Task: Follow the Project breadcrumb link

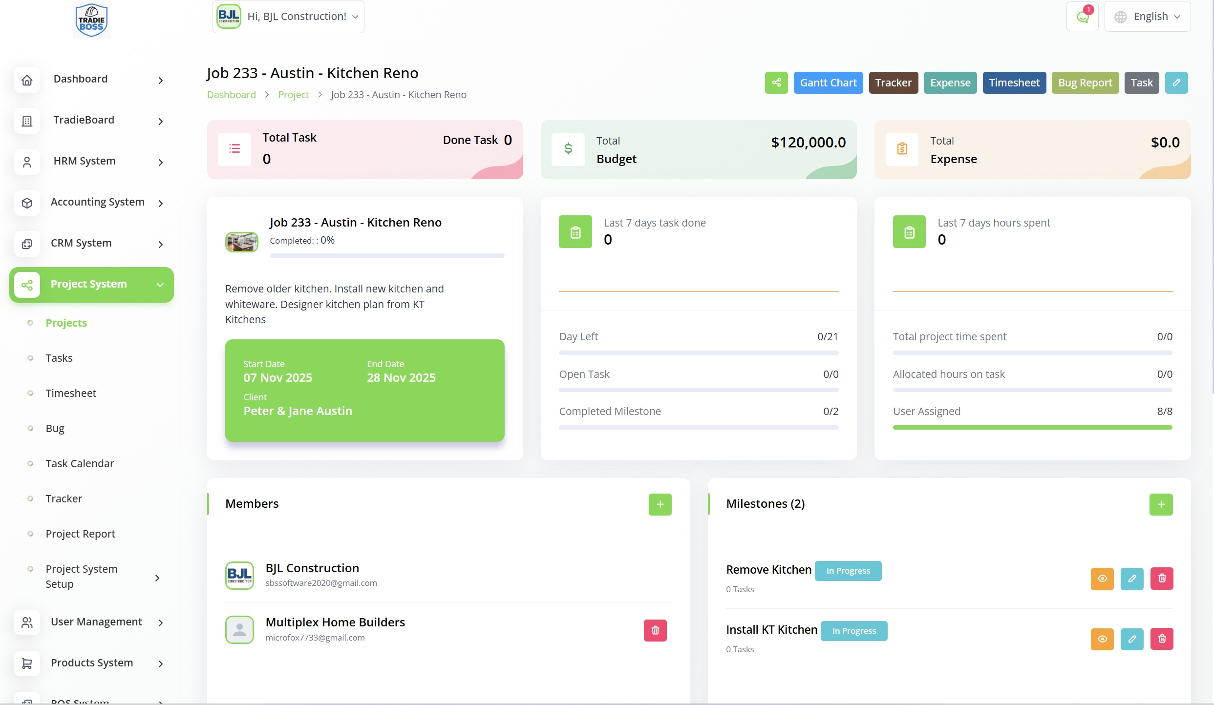Action: [x=293, y=95]
